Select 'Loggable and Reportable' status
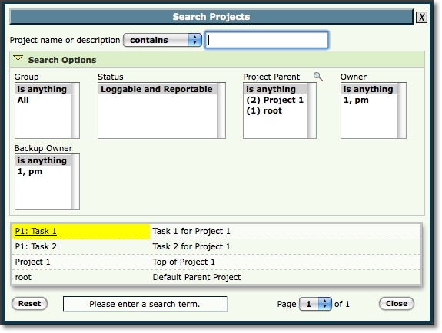 click(x=157, y=89)
